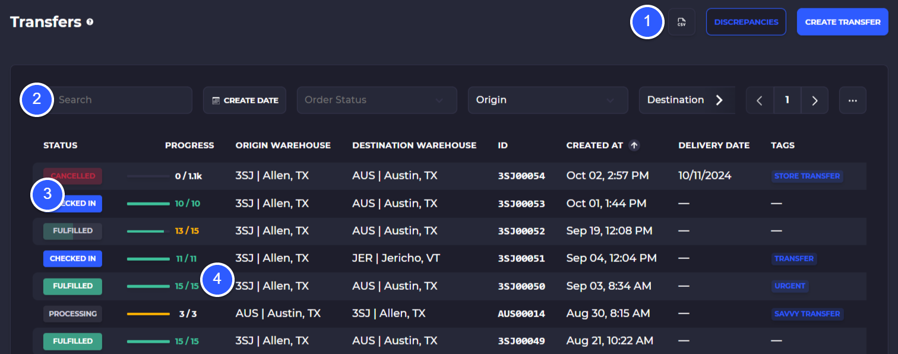Select page number 1
This screenshot has height=354, width=898.
point(788,100)
